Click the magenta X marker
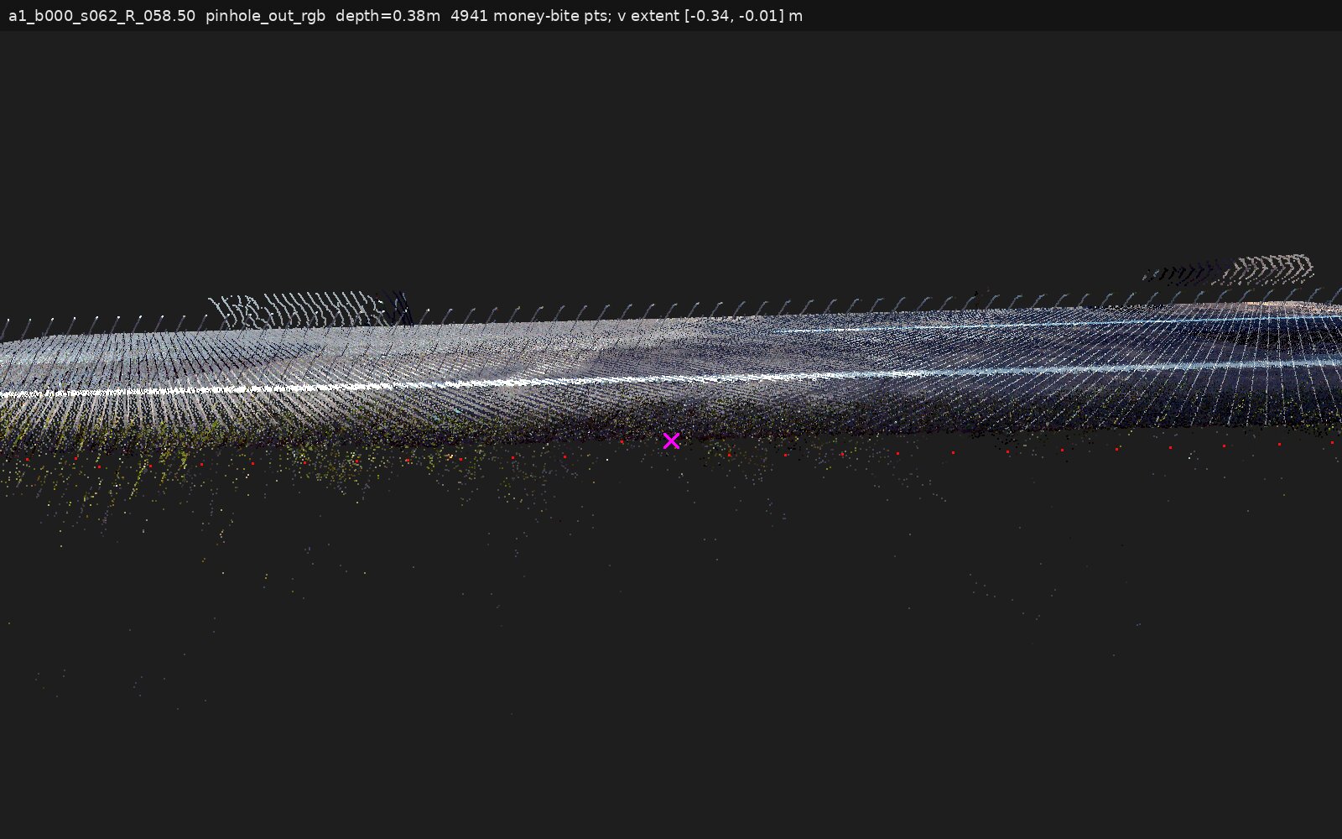This screenshot has width=1342, height=839. pyautogui.click(x=671, y=440)
